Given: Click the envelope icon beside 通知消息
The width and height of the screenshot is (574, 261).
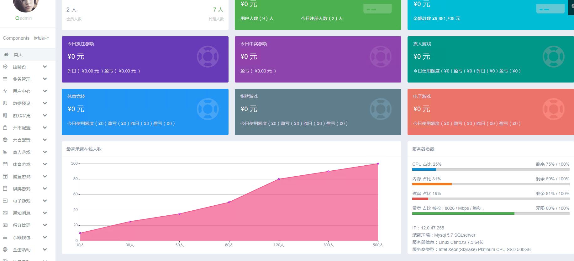Looking at the screenshot, I should (5, 213).
